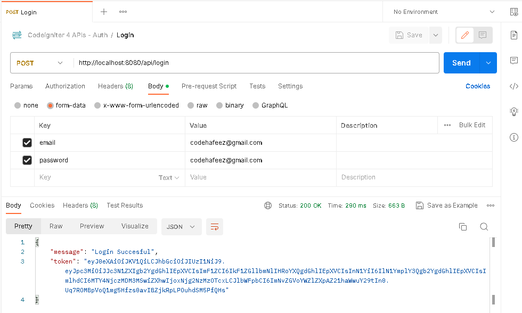Expand the Send button dropdown arrow

(x=488, y=63)
